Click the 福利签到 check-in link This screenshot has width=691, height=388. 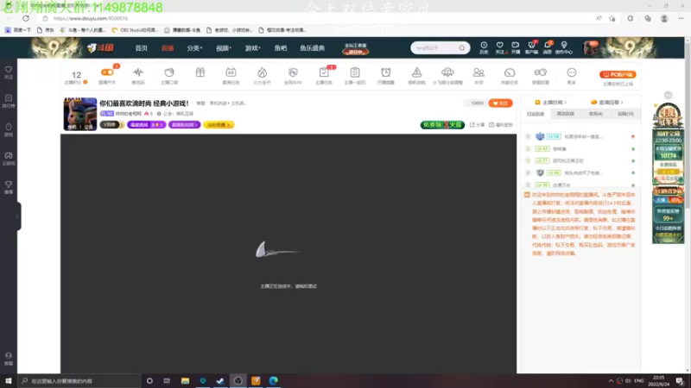[501, 125]
